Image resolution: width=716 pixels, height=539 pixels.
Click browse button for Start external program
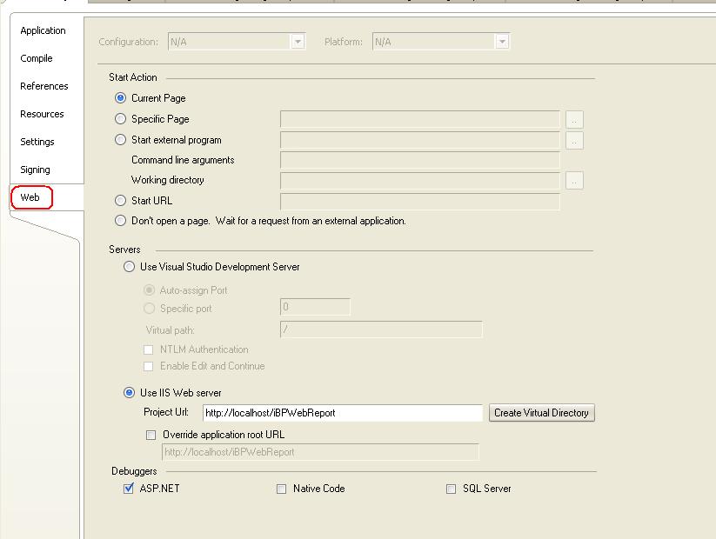click(574, 141)
